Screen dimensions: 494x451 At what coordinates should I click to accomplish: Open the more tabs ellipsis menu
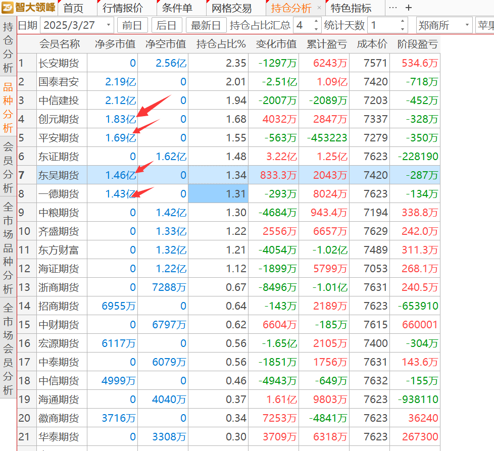tap(393, 8)
